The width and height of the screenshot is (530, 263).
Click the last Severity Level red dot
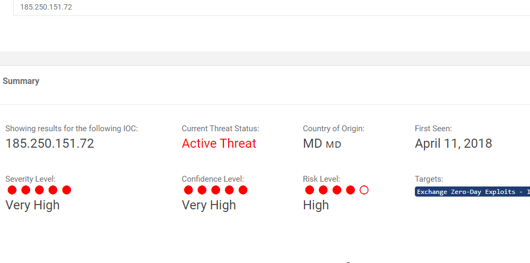66,190
